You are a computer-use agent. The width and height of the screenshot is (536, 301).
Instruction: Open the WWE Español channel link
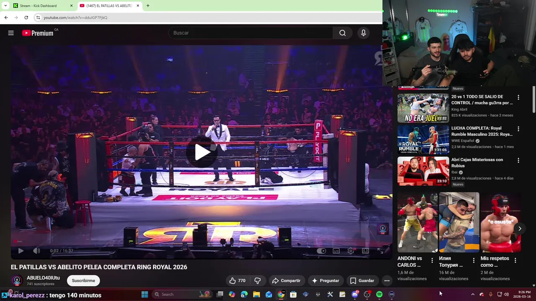463,141
